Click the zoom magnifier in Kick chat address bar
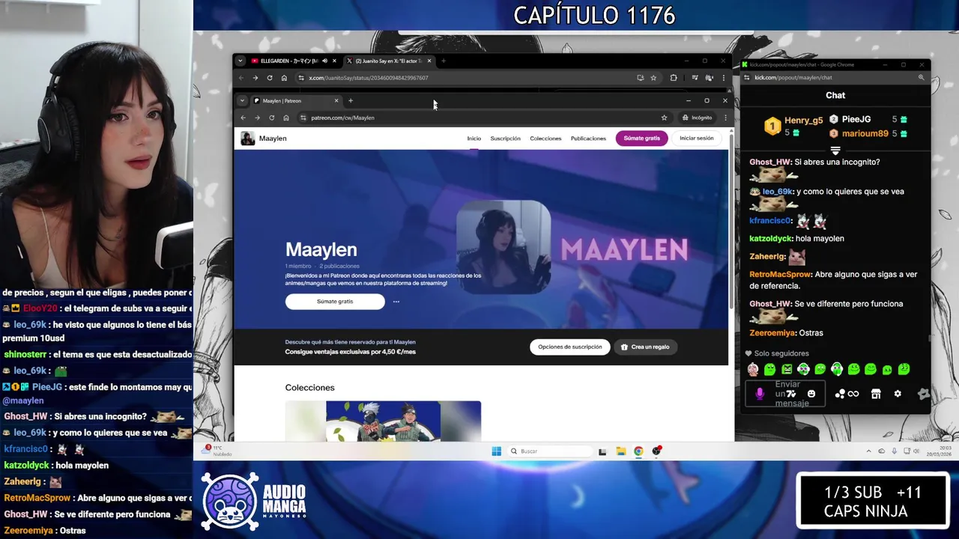 [922, 77]
